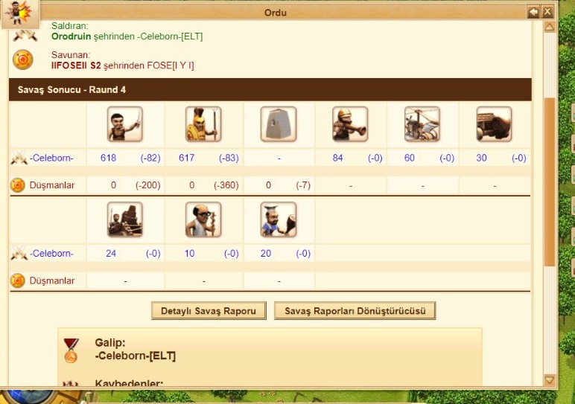The image size is (575, 404).
Task: Click swords icon in second -Celeborn- row
Action: pyautogui.click(x=19, y=253)
